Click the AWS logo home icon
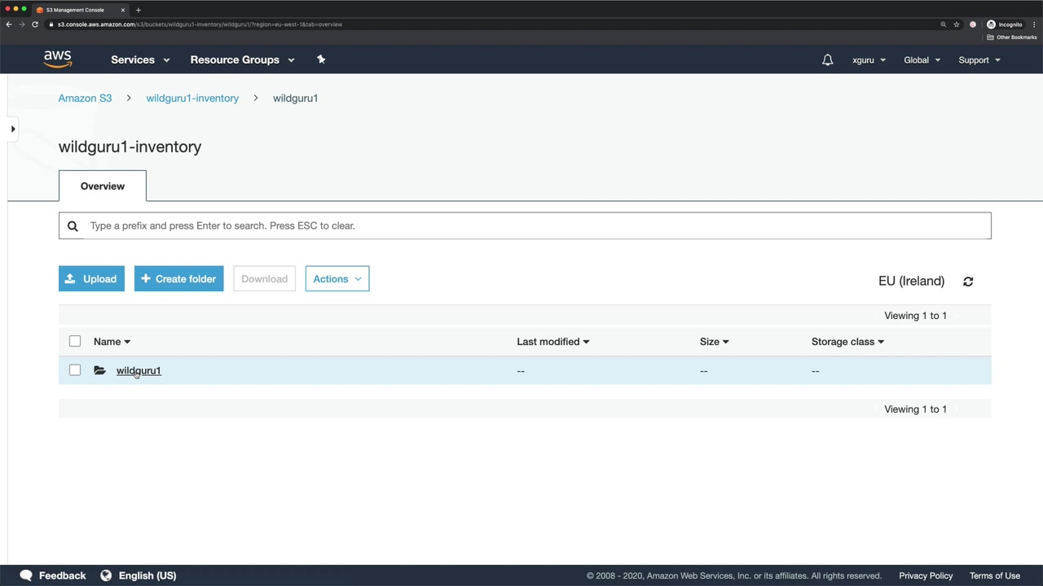Screen dimensions: 1043x586 [x=58, y=59]
